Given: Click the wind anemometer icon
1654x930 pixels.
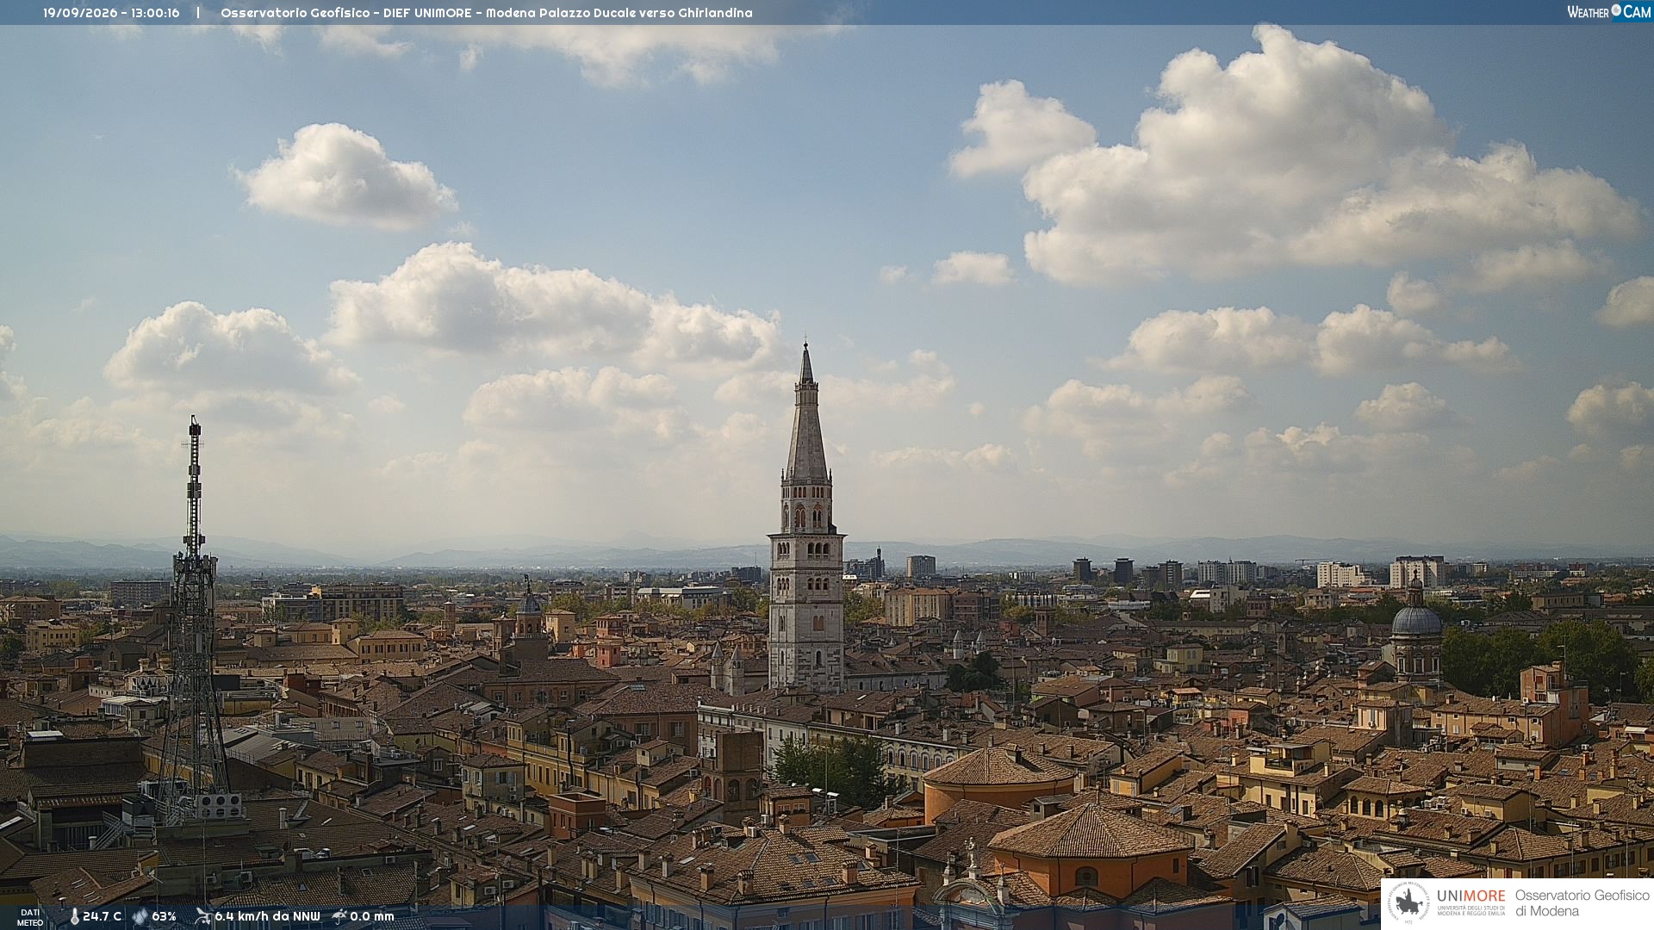Looking at the screenshot, I should (x=202, y=916).
